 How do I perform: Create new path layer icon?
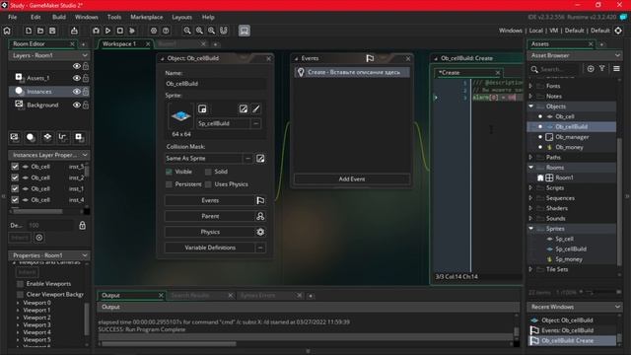click(62, 137)
